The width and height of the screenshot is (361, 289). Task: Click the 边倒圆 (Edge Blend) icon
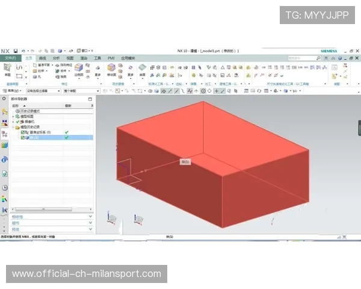pos(79,70)
